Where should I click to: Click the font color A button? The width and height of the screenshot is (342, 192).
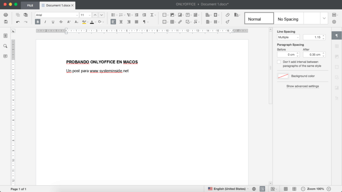92,22
